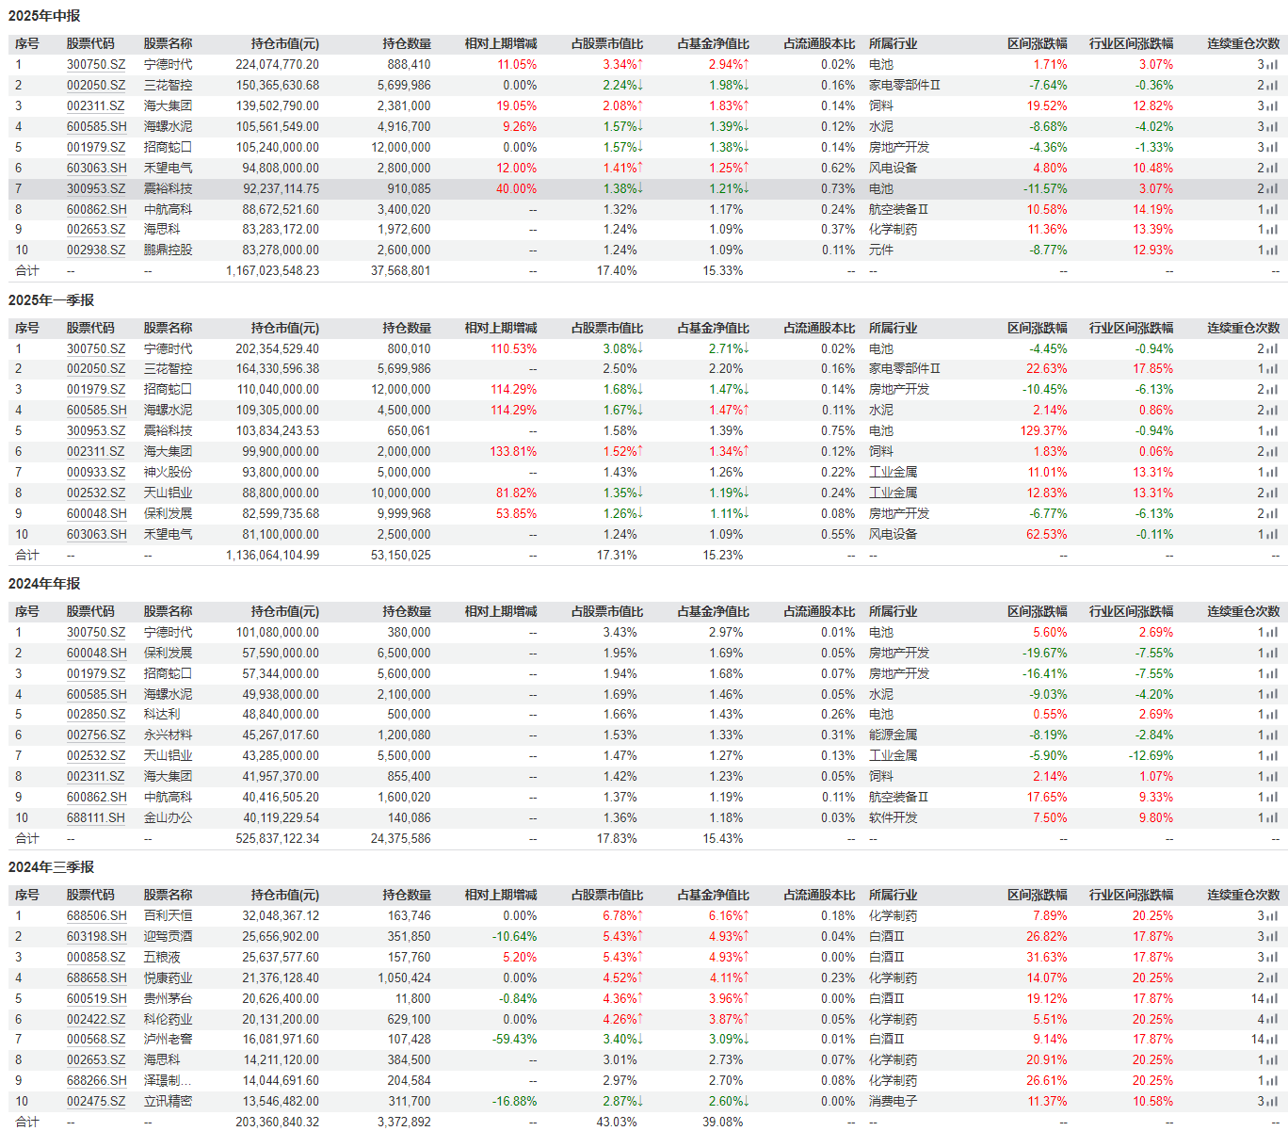Click the bar-chart icon in the 百利天恒 row
The image size is (1288, 1131).
[x=1272, y=916]
